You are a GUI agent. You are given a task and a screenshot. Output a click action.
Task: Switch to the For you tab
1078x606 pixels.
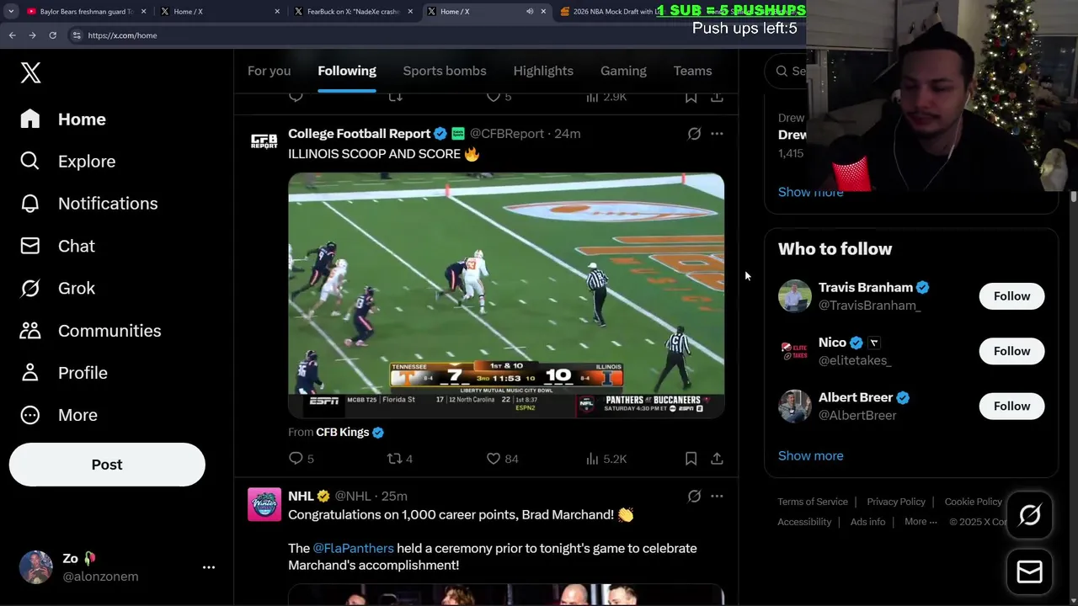tap(269, 71)
